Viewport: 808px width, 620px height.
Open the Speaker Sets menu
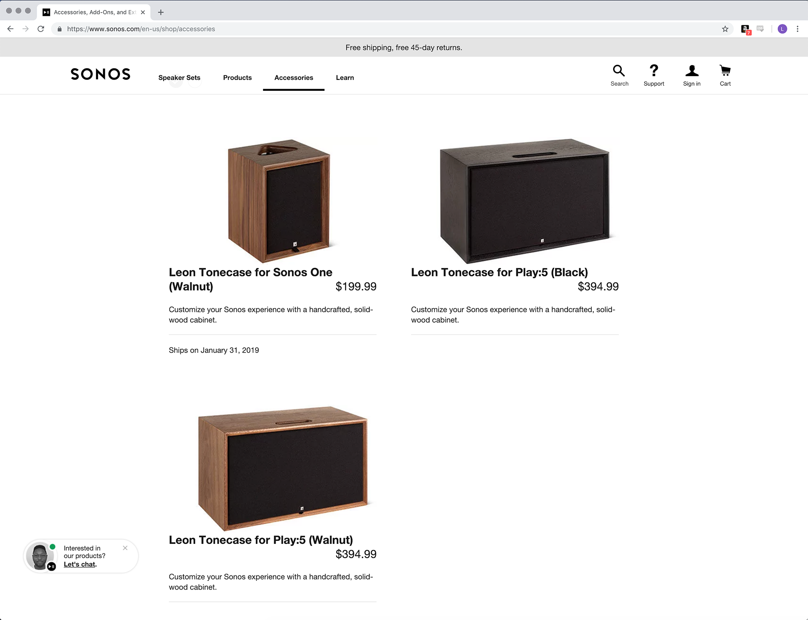[x=179, y=78]
